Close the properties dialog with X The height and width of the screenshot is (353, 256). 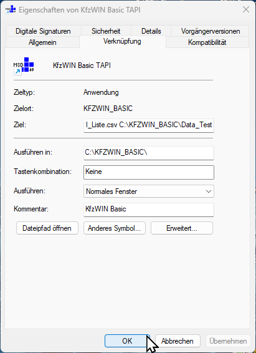click(246, 10)
